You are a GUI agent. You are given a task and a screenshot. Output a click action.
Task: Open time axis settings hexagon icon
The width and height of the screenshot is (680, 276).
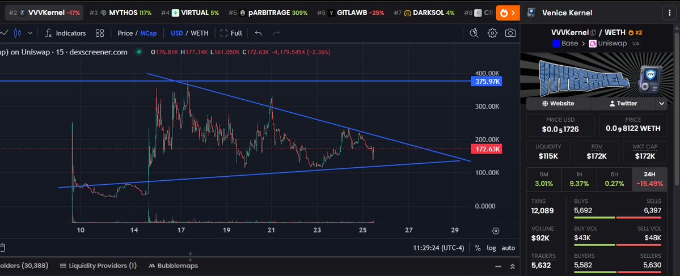[x=496, y=231]
